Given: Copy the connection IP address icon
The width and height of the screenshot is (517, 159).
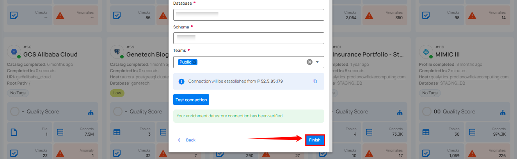Looking at the screenshot, I should tap(315, 81).
